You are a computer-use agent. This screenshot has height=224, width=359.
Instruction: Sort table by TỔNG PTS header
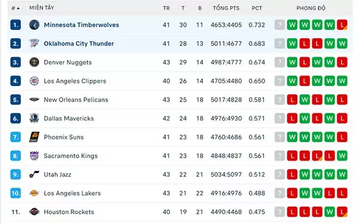tap(226, 8)
